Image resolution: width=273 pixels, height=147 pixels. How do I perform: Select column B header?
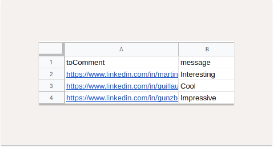click(x=206, y=49)
